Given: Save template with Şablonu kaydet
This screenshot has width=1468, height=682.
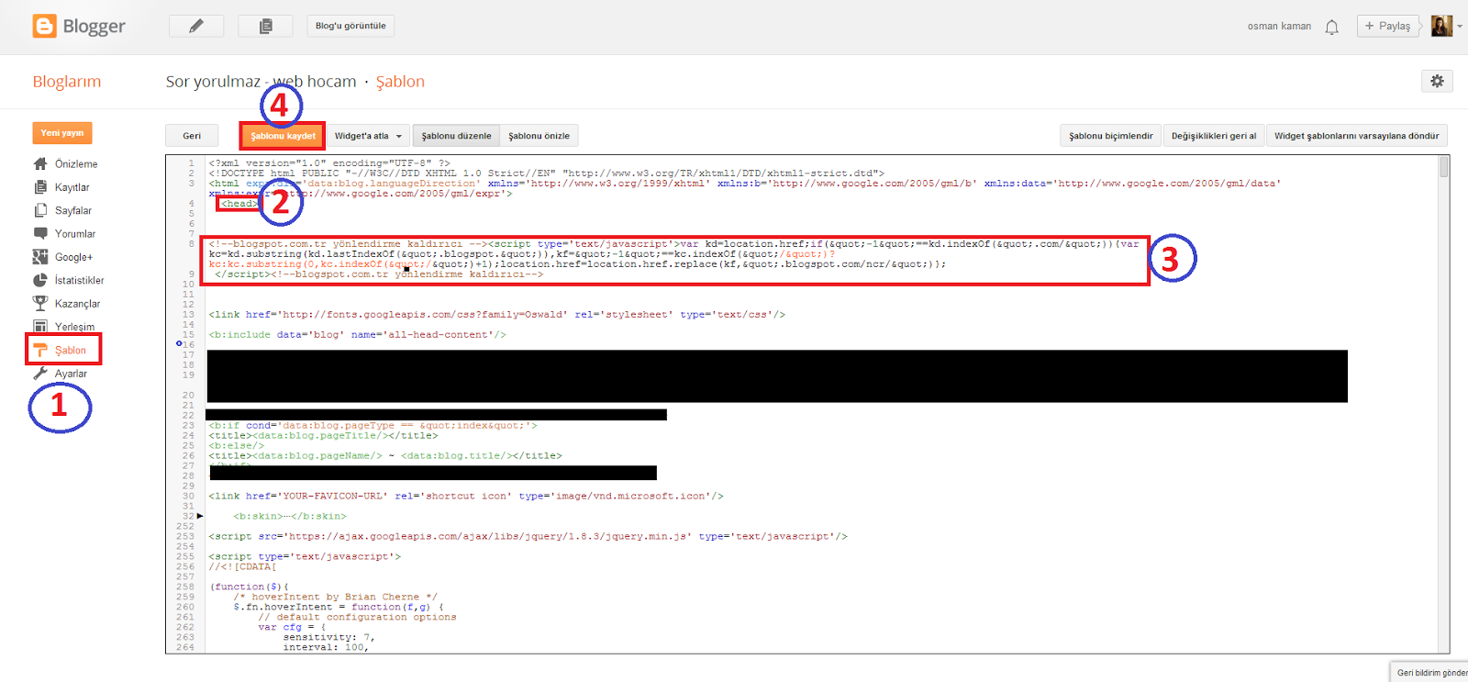Looking at the screenshot, I should pyautogui.click(x=283, y=136).
